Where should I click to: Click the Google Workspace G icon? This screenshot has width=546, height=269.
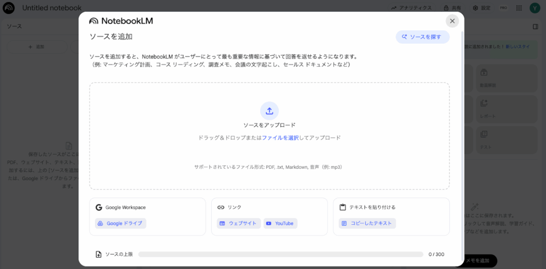(99, 207)
